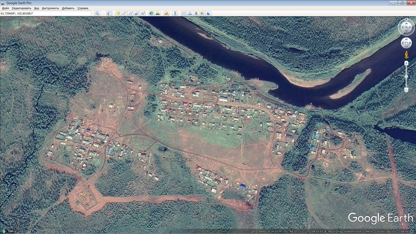Click the zoom slider handle

click(406, 76)
